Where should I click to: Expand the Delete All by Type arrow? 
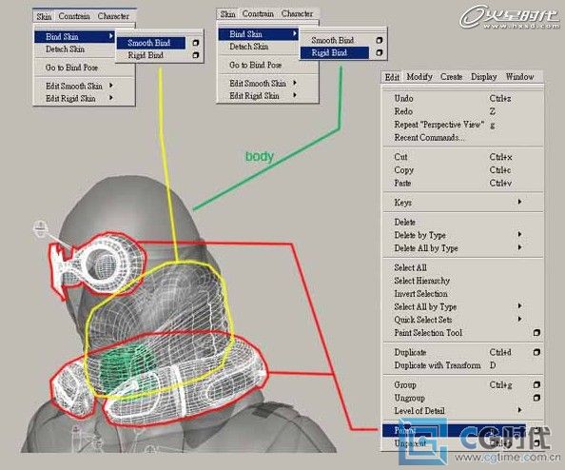tap(519, 247)
